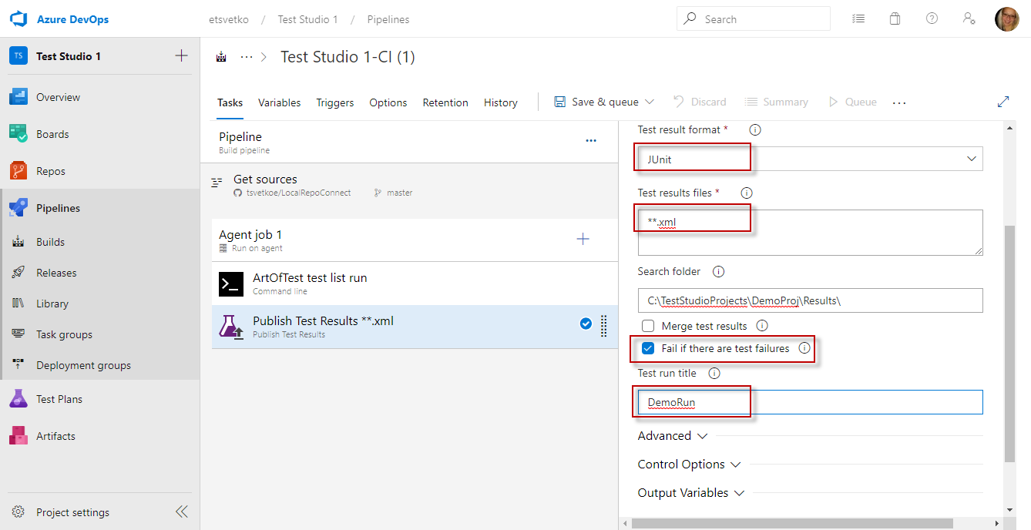Click the user profile avatar
The image size is (1031, 530).
click(1006, 18)
